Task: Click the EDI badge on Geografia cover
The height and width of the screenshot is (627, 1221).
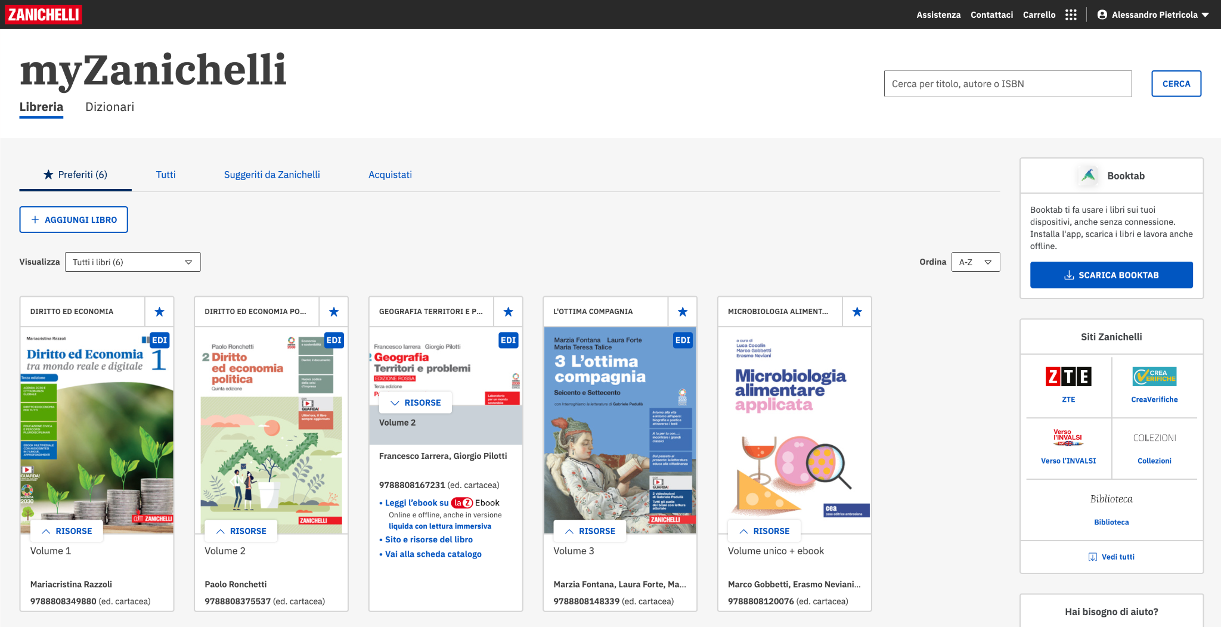Action: [509, 340]
